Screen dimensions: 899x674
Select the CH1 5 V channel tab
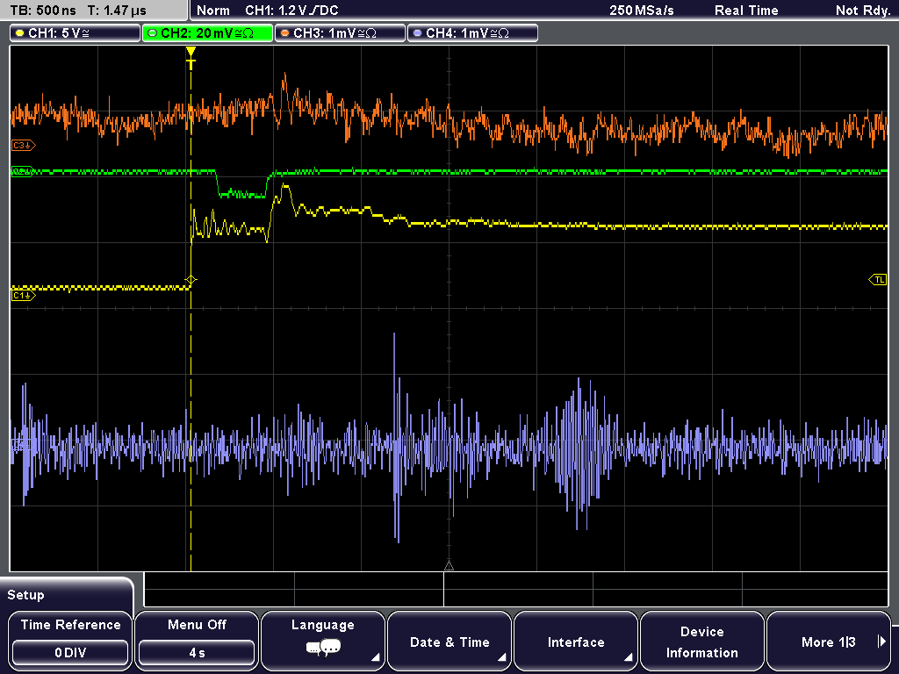click(76, 33)
